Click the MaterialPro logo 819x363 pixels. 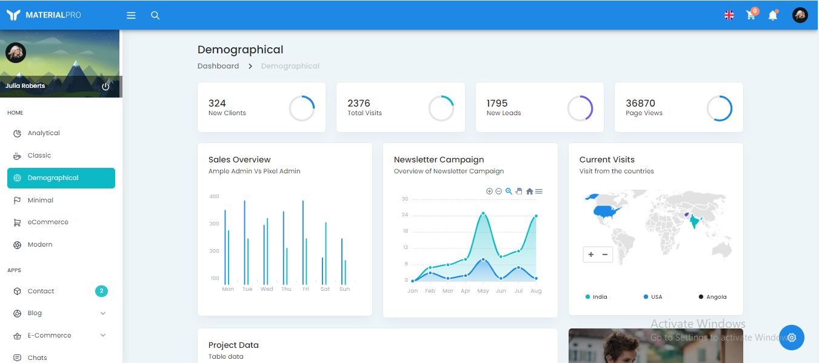tap(44, 15)
